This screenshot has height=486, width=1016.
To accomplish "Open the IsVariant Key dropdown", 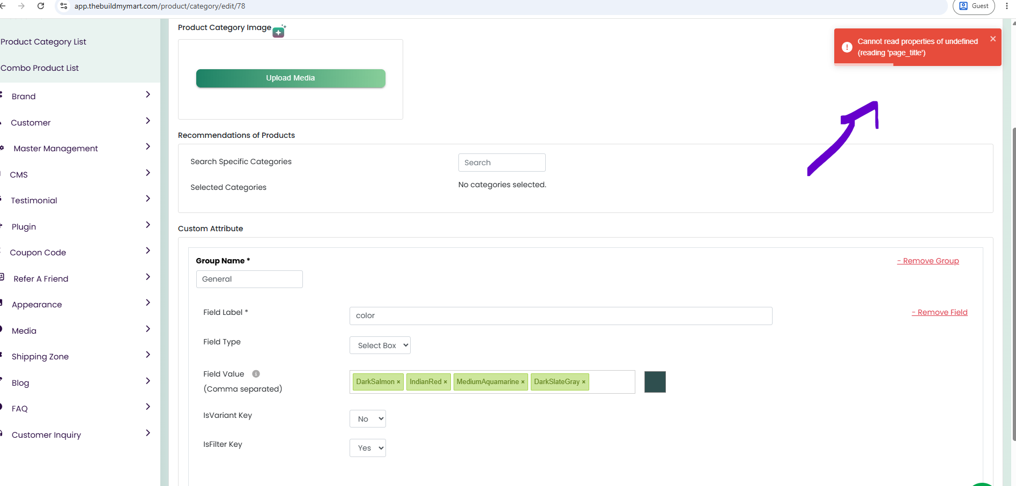I will pos(368,419).
